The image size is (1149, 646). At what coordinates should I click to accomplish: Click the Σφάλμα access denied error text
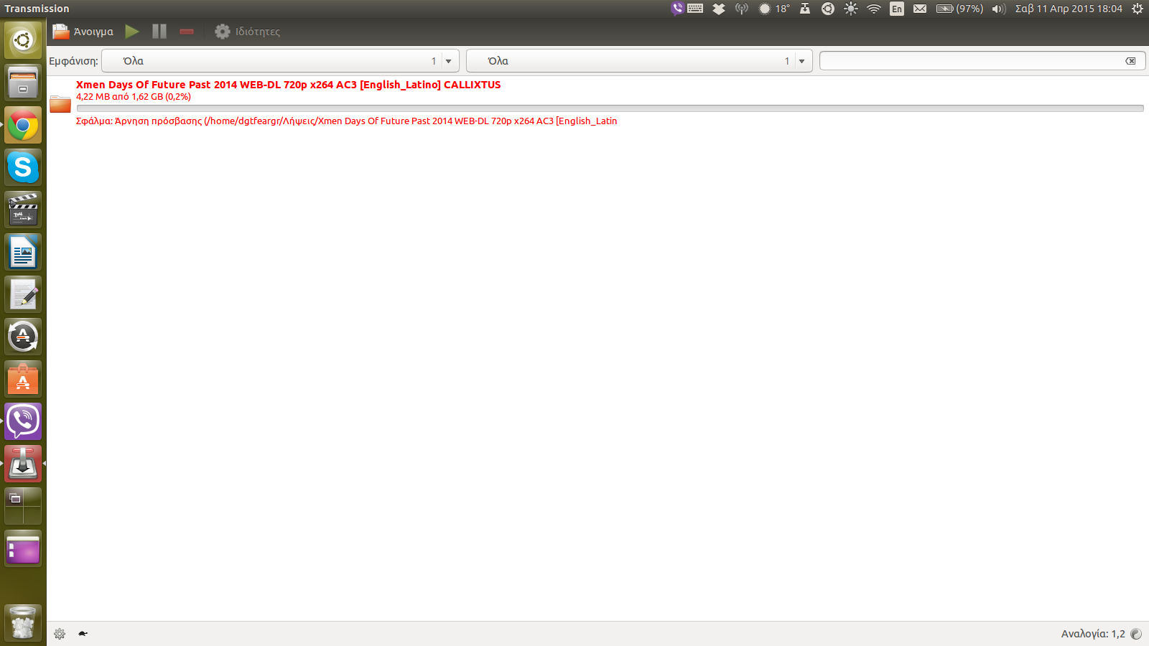[x=346, y=121]
